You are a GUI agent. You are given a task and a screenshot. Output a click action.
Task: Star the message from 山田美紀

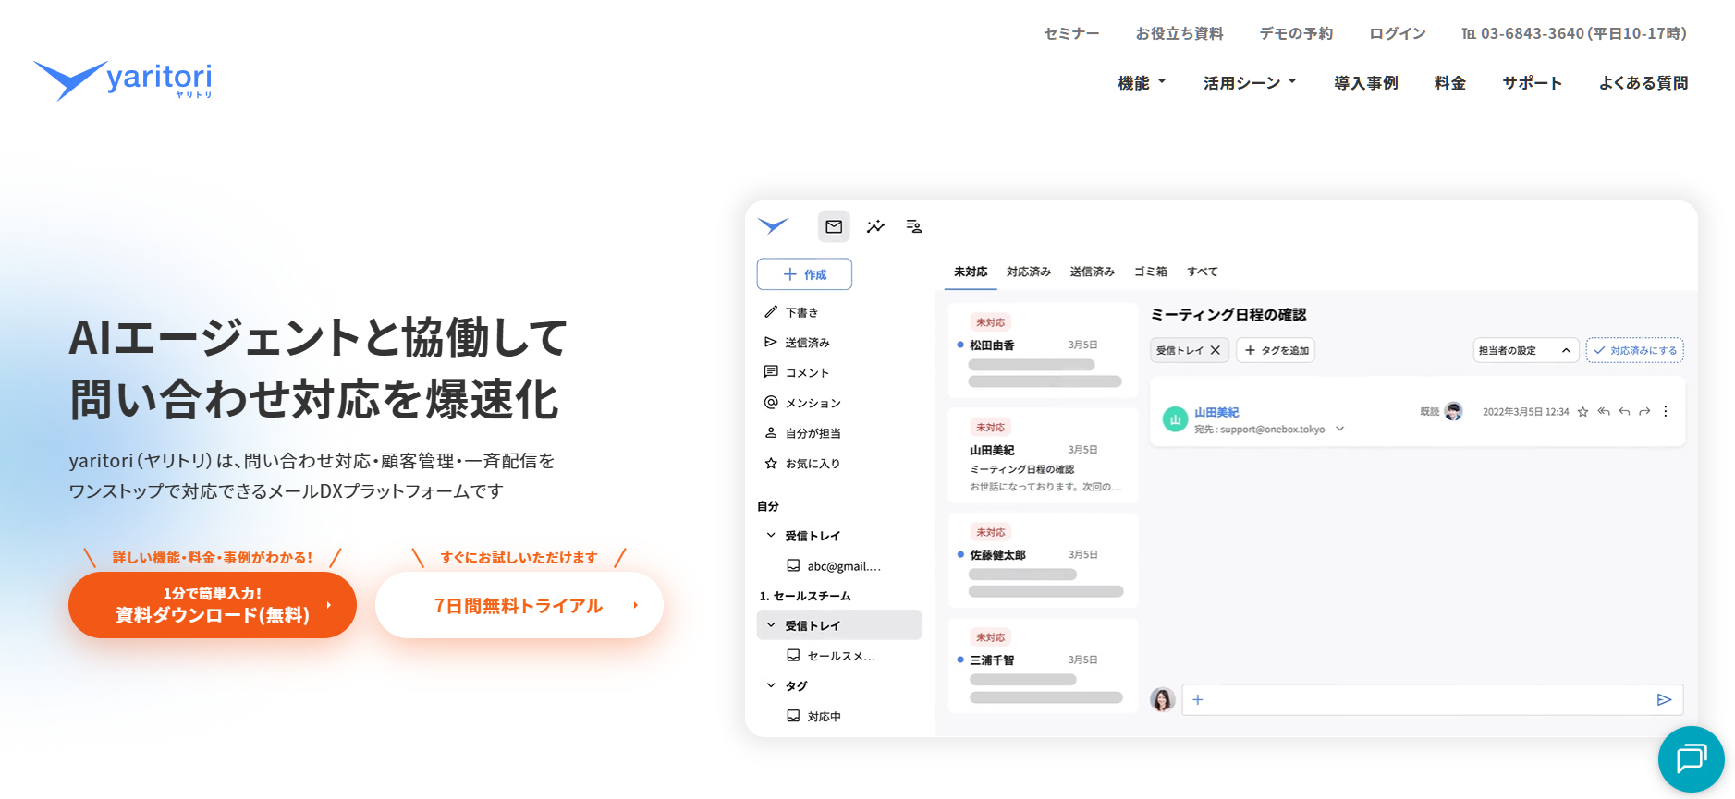click(x=1582, y=412)
